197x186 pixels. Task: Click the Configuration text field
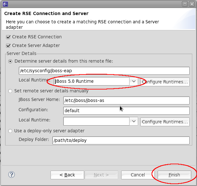(x=126, y=111)
